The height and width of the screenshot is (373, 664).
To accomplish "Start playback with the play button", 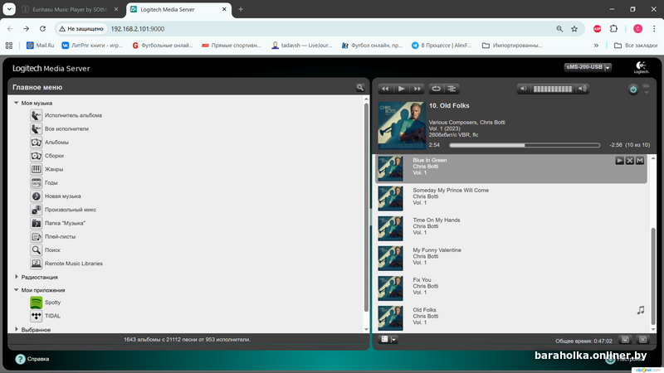I will click(401, 89).
